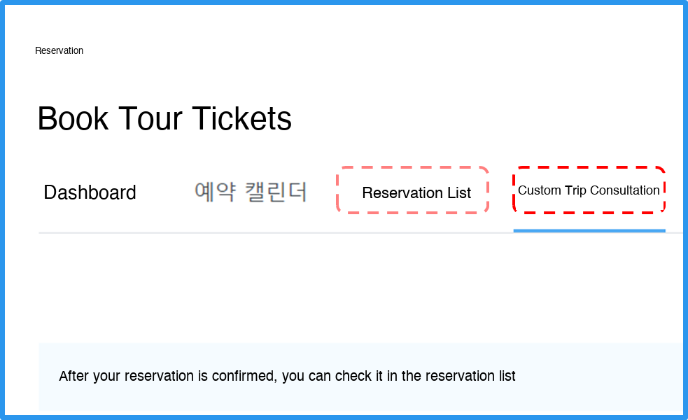The height and width of the screenshot is (420, 688).
Task: Click the Book Tour Tickets heading
Action: (x=164, y=118)
